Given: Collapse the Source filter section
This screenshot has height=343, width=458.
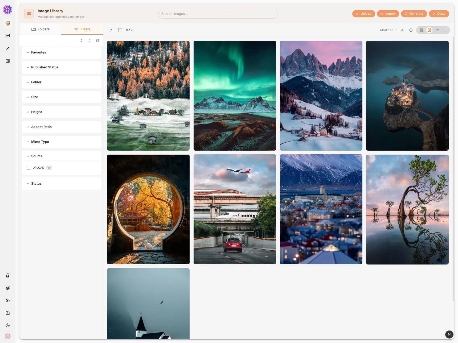Looking at the screenshot, I should pyautogui.click(x=61, y=156).
